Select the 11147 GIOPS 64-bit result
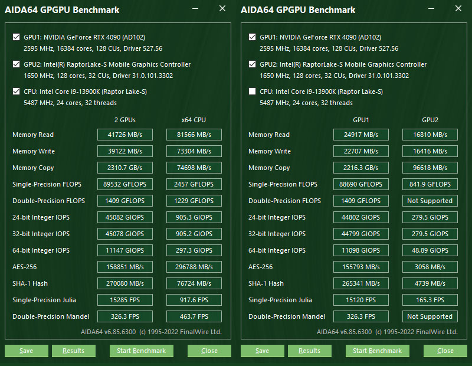The width and height of the screenshot is (472, 366). click(x=125, y=251)
